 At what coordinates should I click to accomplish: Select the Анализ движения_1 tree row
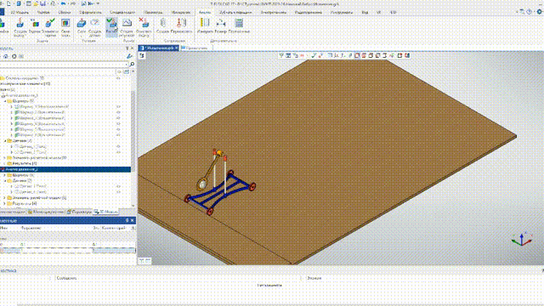(x=65, y=169)
